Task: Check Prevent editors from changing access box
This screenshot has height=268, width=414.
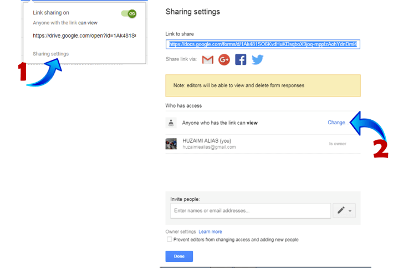Action: pos(169,240)
